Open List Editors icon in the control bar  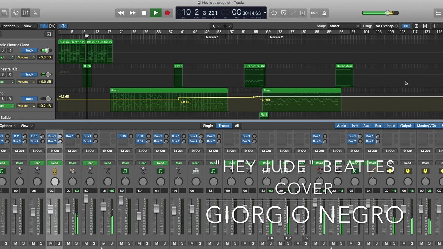[x=439, y=13]
